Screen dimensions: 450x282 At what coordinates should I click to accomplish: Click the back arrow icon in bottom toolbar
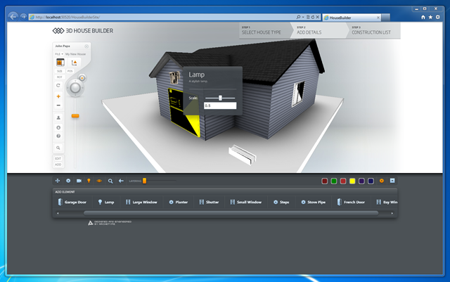(121, 181)
